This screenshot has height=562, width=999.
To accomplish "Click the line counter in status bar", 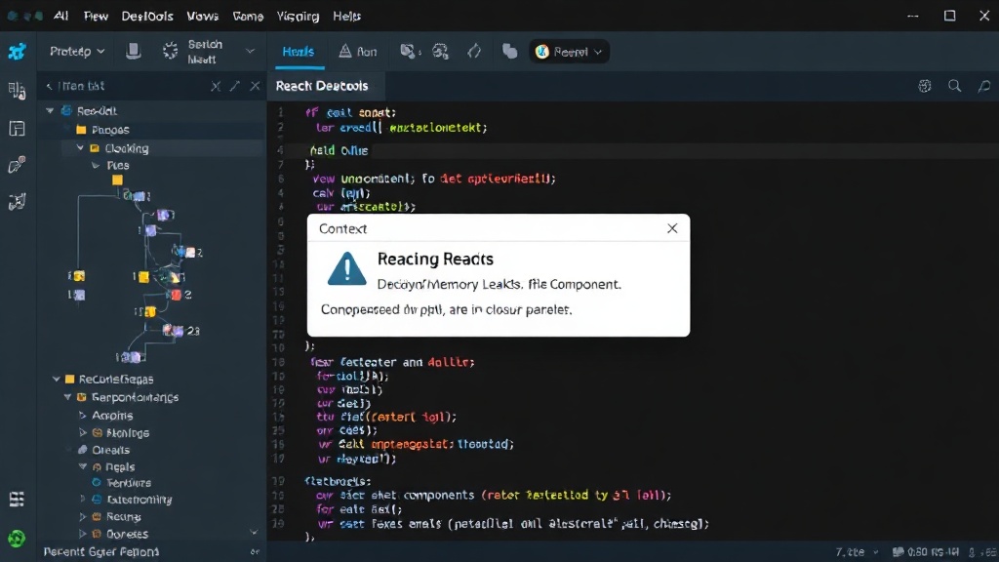I will [x=851, y=552].
